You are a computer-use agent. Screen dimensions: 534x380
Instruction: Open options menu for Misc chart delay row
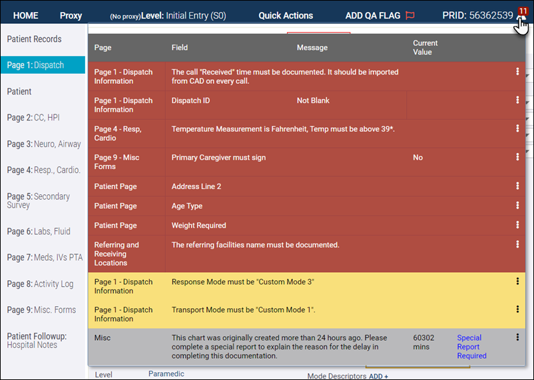(x=517, y=337)
